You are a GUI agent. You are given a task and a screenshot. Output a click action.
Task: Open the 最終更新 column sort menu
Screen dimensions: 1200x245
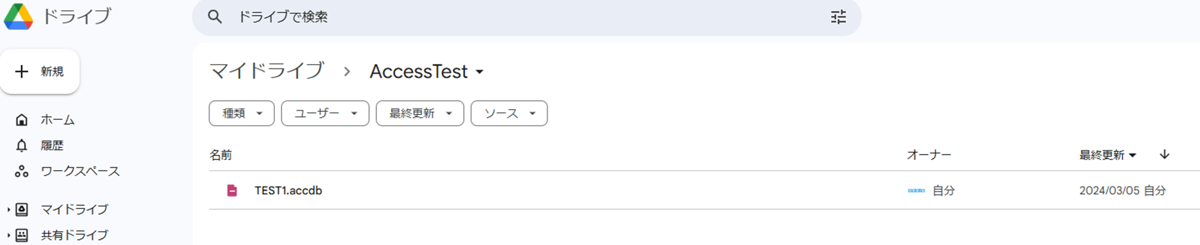(1108, 155)
